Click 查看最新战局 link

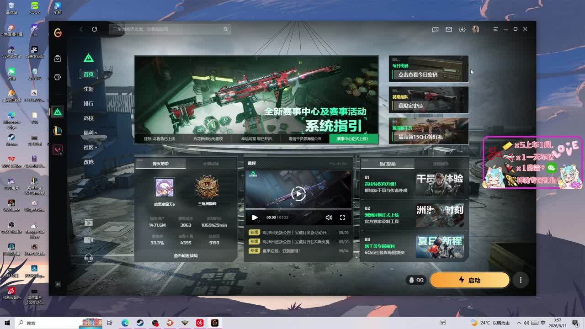(186, 256)
